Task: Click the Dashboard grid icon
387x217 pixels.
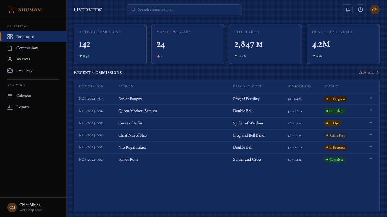Action: [x=10, y=37]
